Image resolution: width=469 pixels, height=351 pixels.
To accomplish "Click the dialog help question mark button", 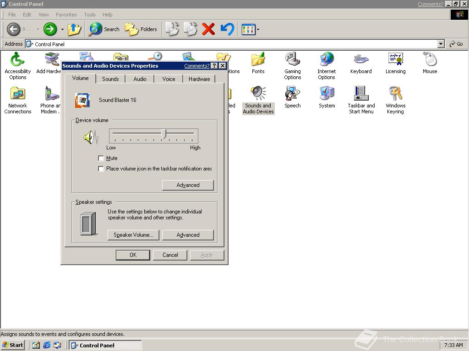I will (214, 66).
